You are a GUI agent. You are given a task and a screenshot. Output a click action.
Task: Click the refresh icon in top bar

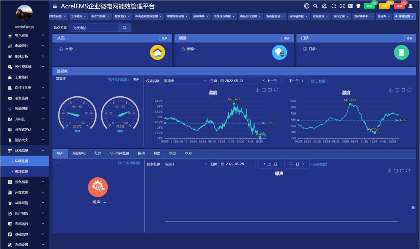point(333,6)
